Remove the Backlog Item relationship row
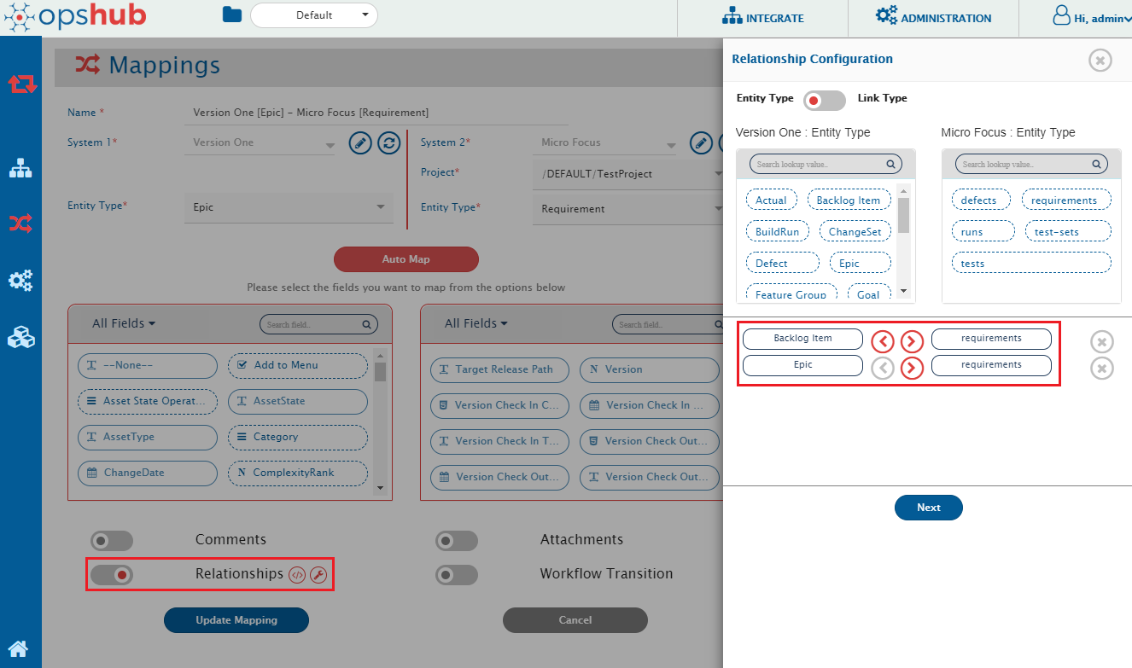1132x668 pixels. coord(1102,341)
